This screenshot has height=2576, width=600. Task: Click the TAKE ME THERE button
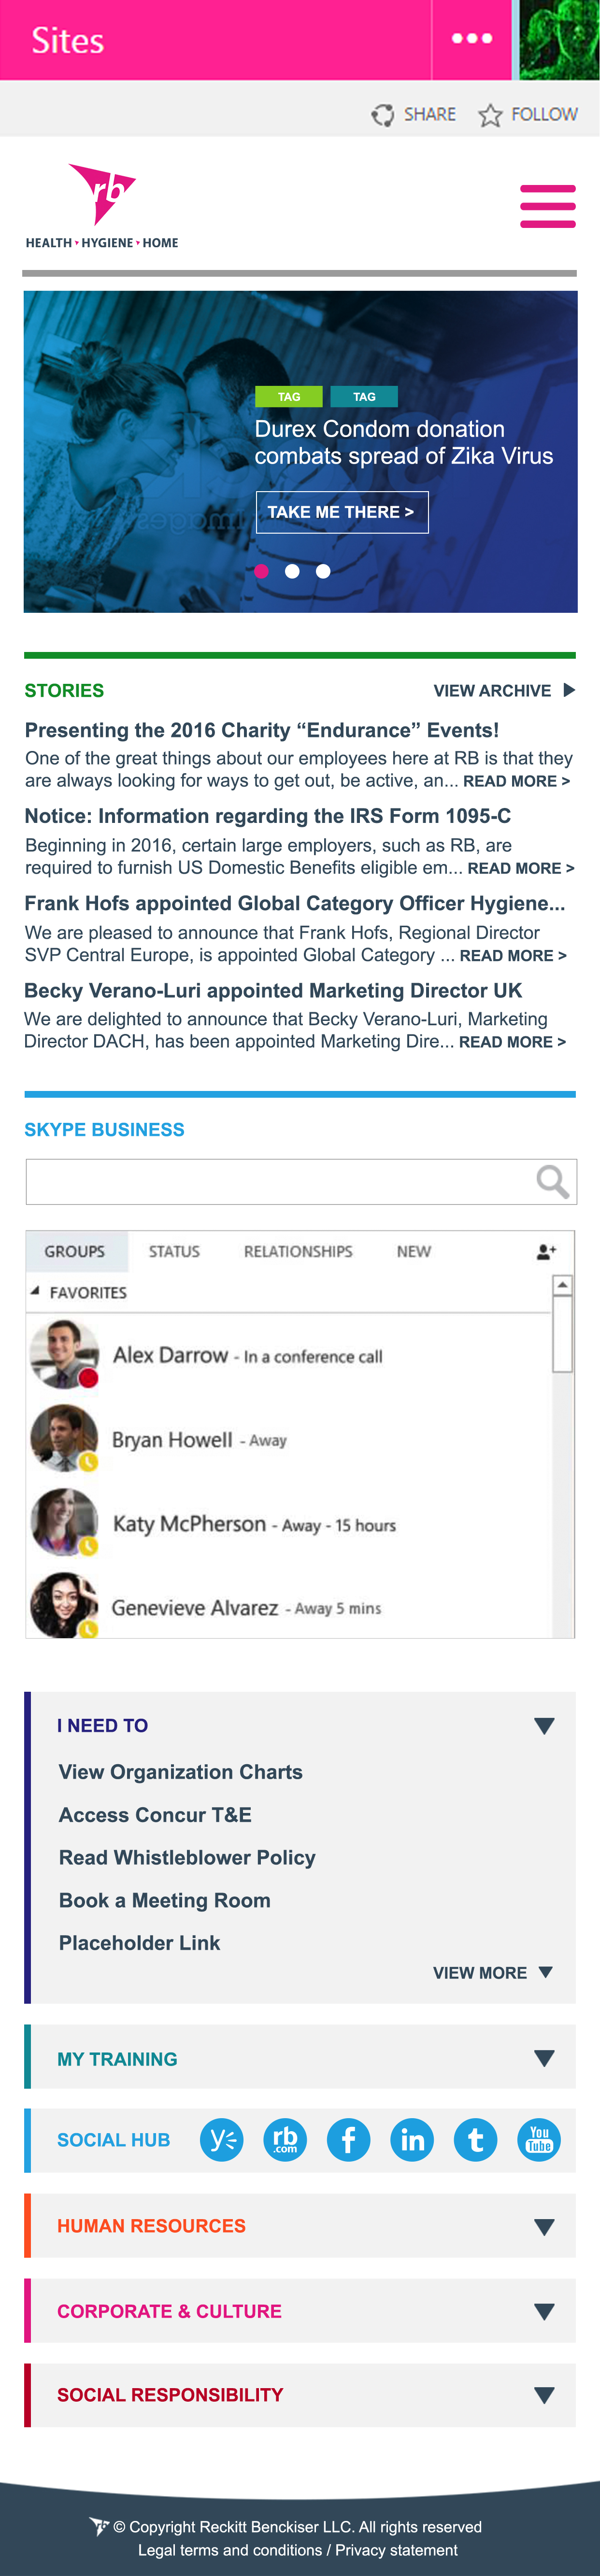pyautogui.click(x=342, y=512)
